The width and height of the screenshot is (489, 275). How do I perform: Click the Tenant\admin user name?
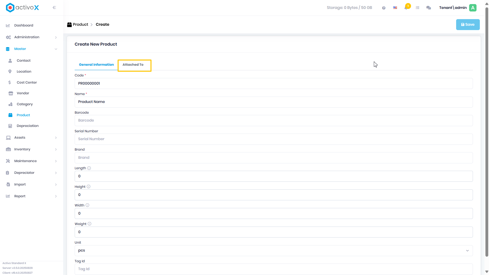click(453, 8)
